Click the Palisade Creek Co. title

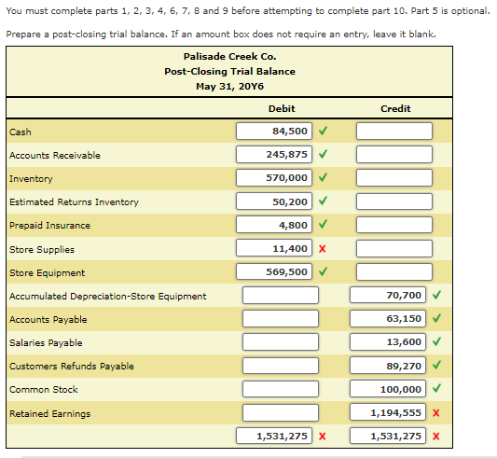coord(229,57)
